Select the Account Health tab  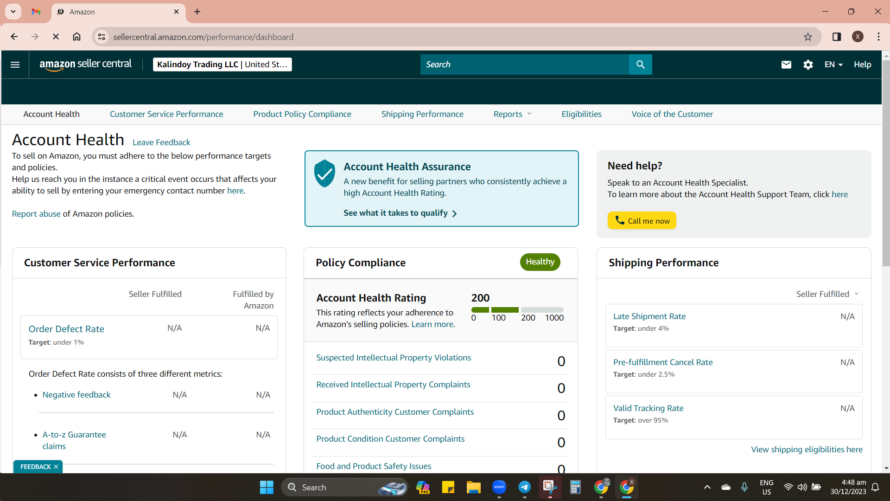pyautogui.click(x=51, y=114)
